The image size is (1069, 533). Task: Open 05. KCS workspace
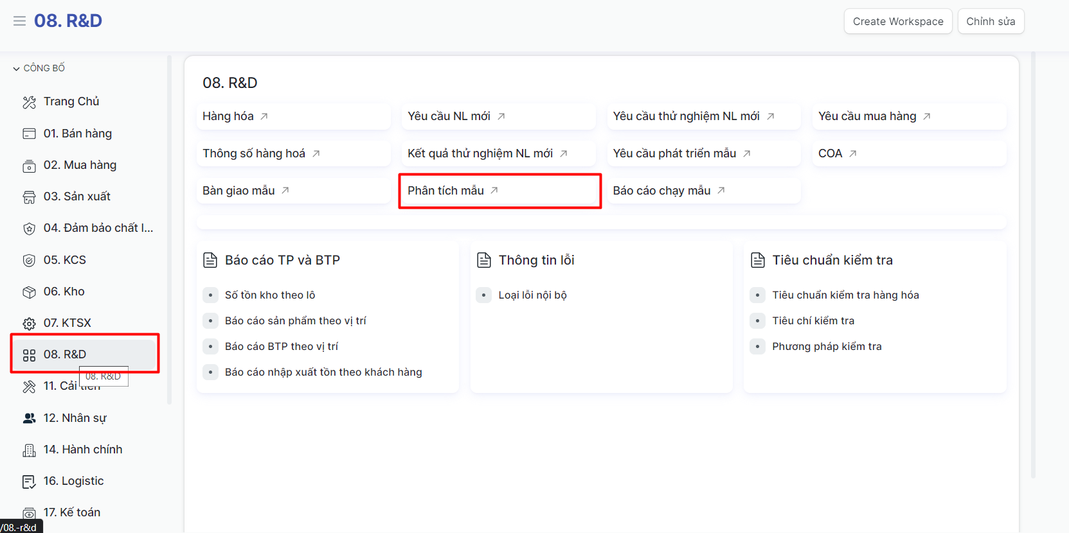64,260
